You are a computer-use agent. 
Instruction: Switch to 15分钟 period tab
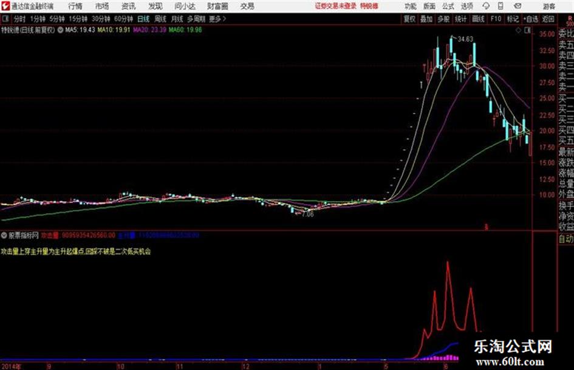pos(78,19)
